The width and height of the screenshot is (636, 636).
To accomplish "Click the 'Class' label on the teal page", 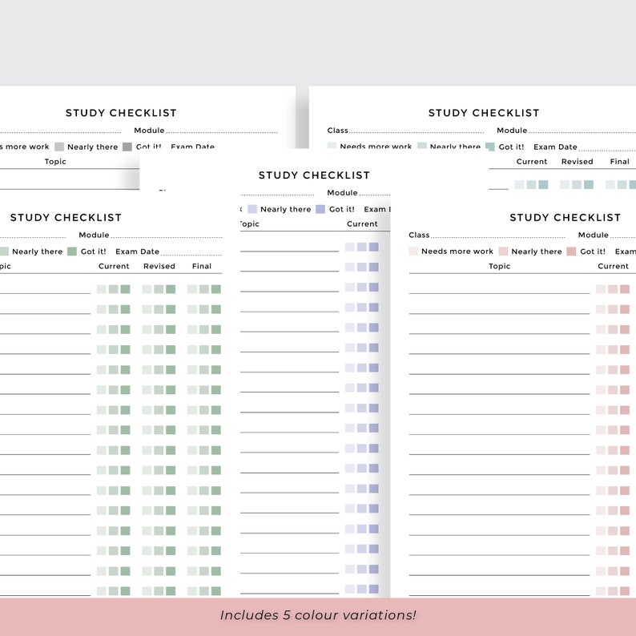I will pyautogui.click(x=337, y=131).
